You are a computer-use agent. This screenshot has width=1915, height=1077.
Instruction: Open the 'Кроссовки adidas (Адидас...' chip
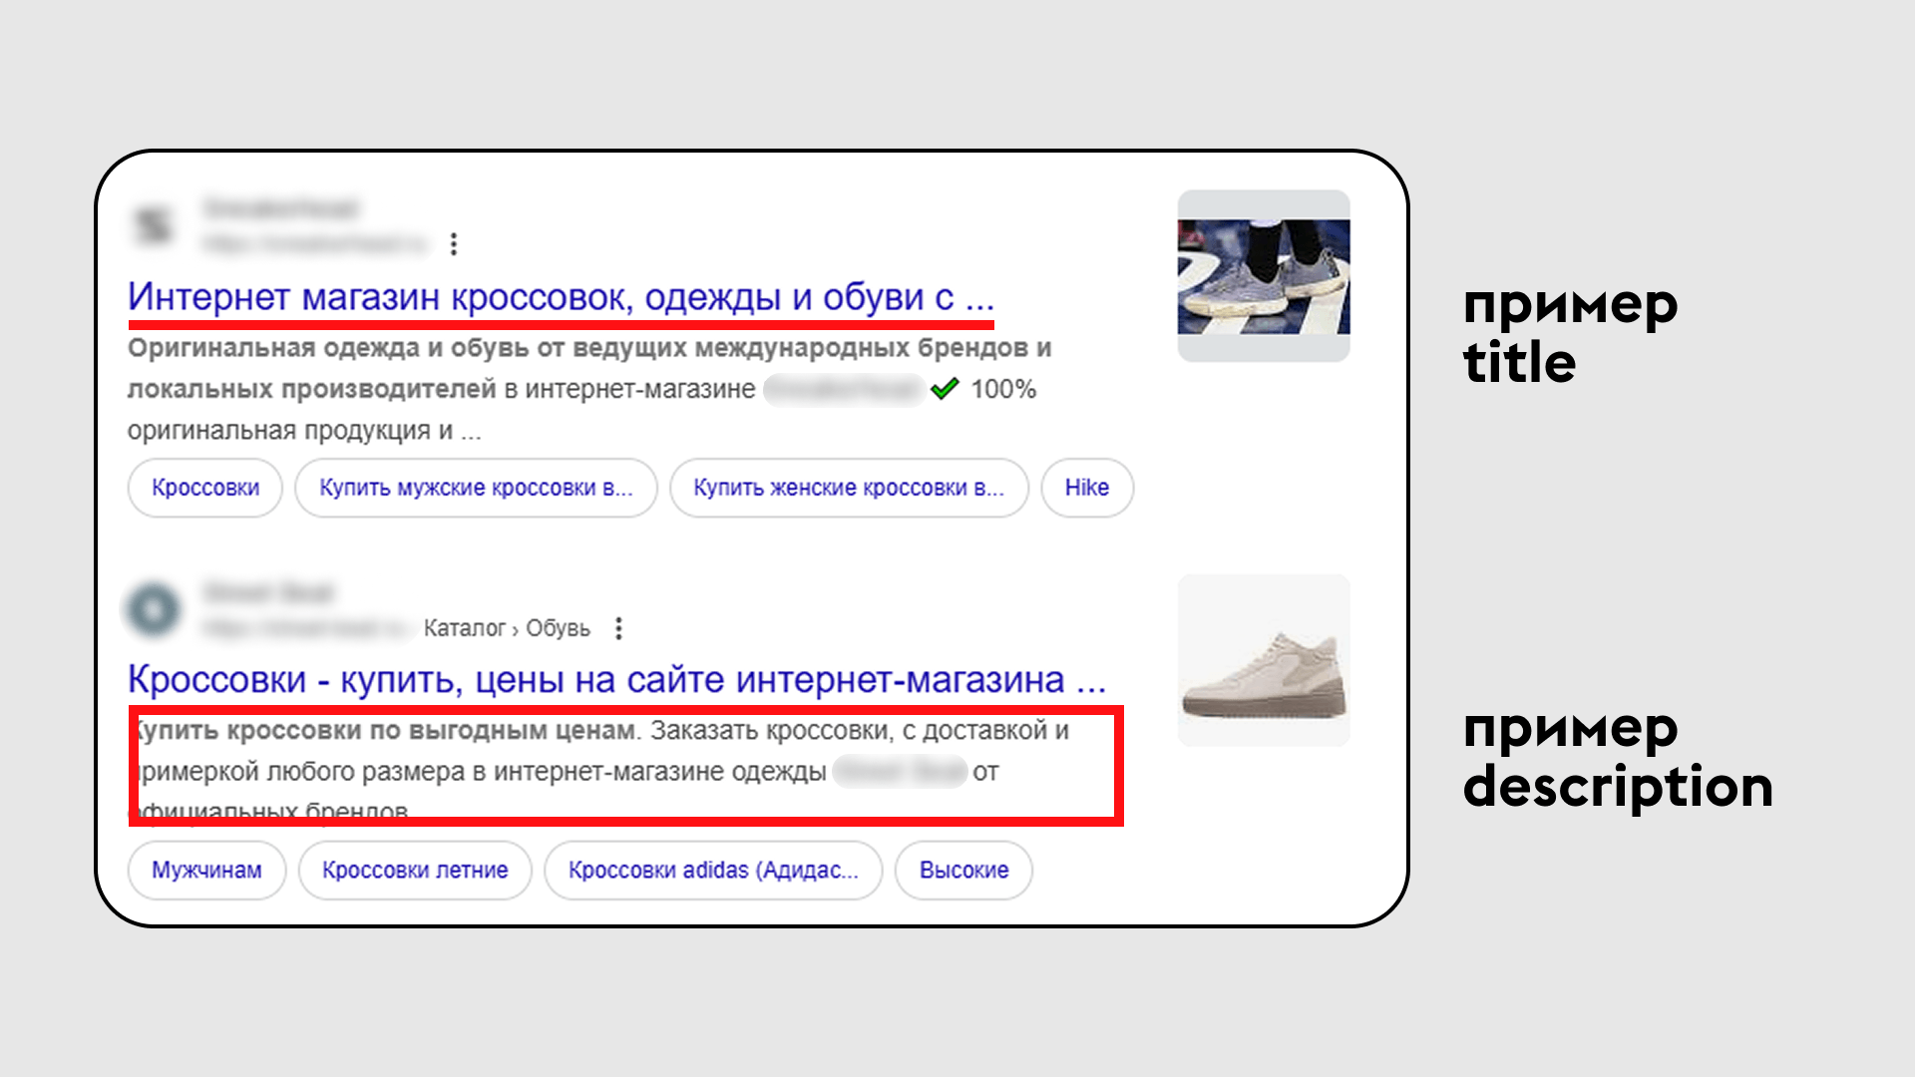[x=713, y=871]
